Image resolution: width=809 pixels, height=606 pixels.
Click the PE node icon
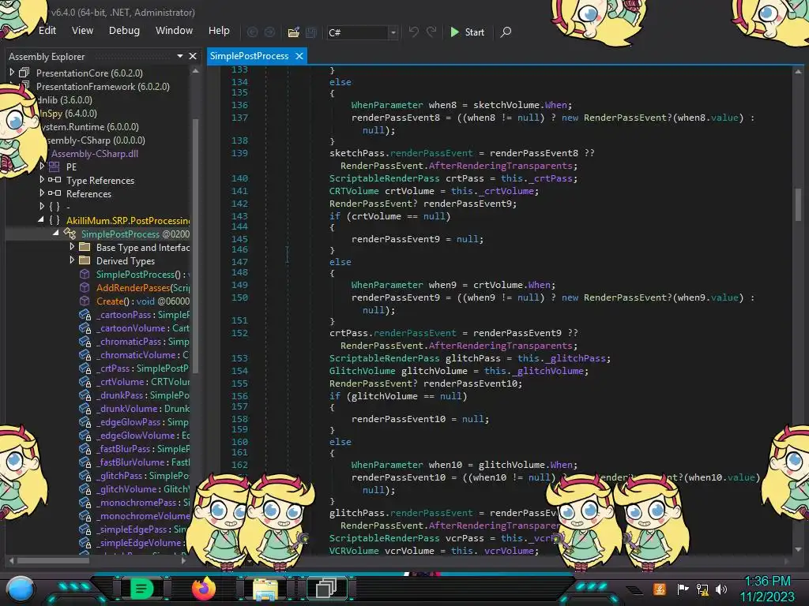(55, 166)
